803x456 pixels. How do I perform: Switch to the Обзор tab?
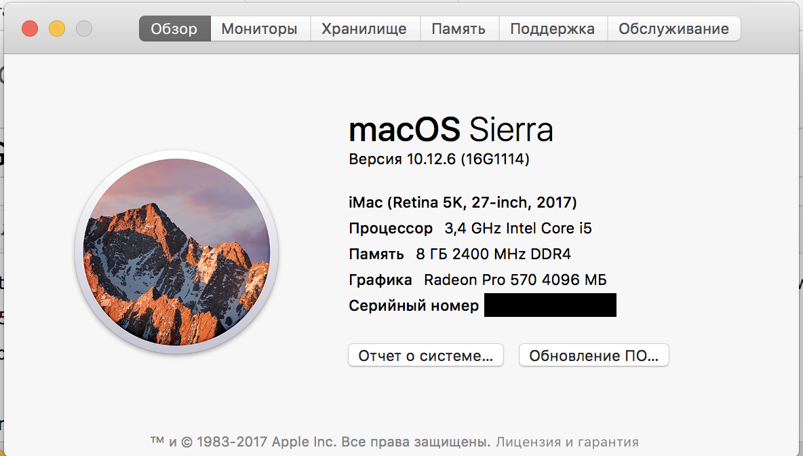174,28
